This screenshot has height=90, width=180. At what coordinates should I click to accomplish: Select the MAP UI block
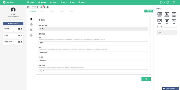[174, 22]
